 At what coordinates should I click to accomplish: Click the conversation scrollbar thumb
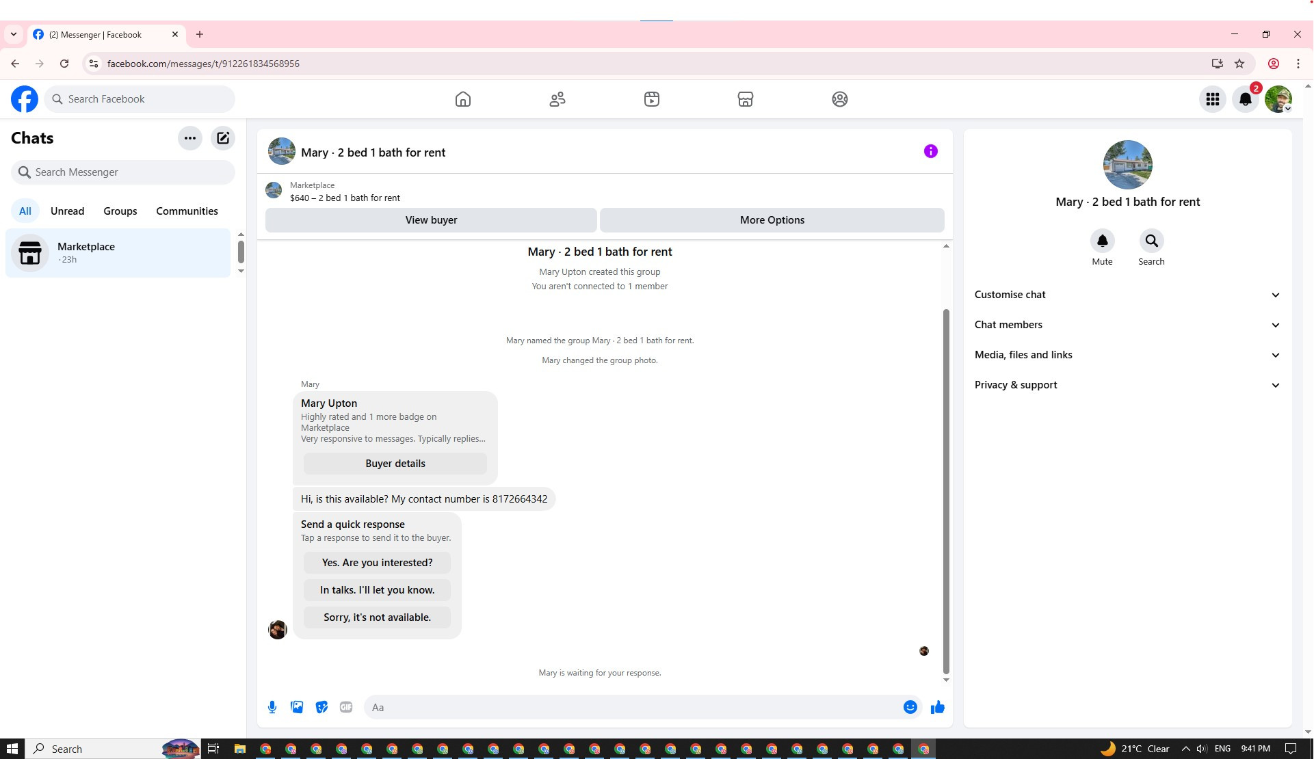tap(946, 492)
